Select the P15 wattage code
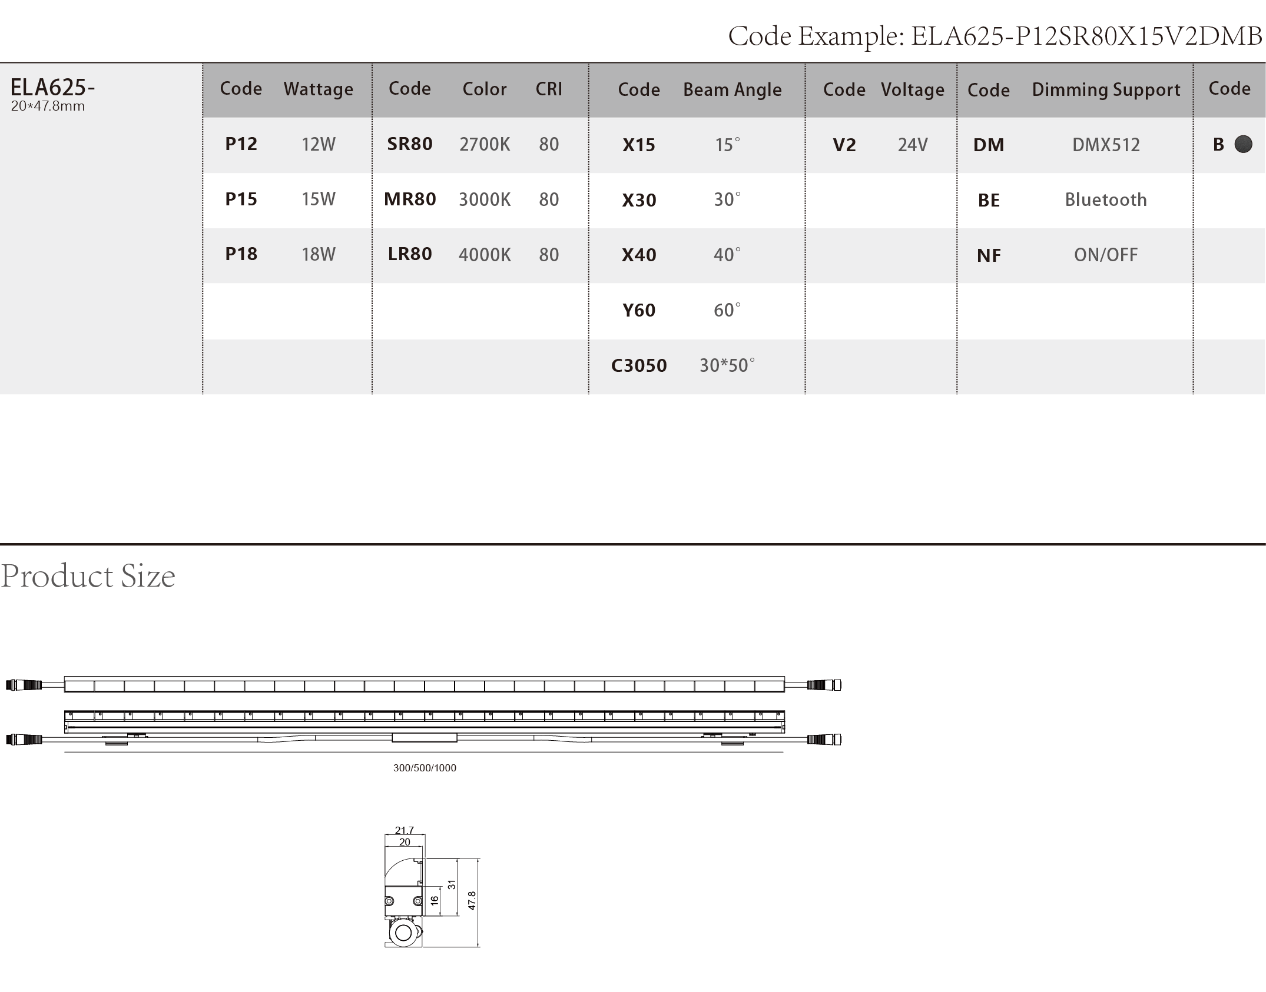Viewport: 1266px width, 992px height. (x=241, y=199)
